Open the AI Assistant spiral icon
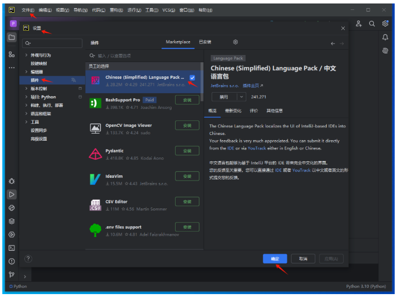397x297 pixels. [385, 50]
